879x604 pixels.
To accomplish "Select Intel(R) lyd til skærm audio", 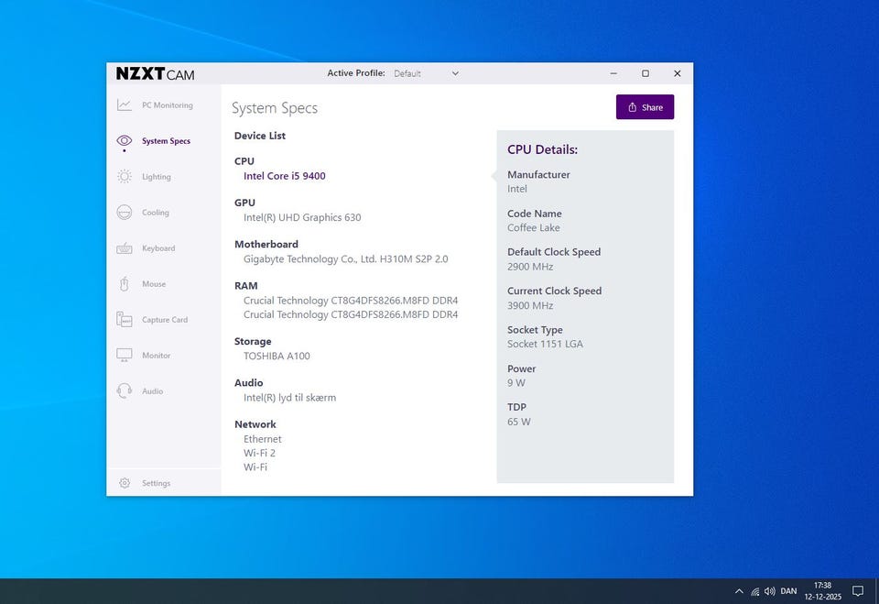I will 290,398.
